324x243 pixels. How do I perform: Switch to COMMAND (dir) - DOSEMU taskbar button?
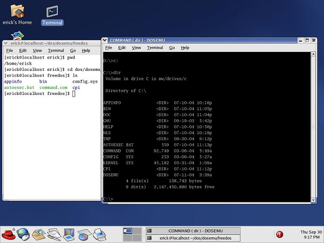click(x=193, y=231)
